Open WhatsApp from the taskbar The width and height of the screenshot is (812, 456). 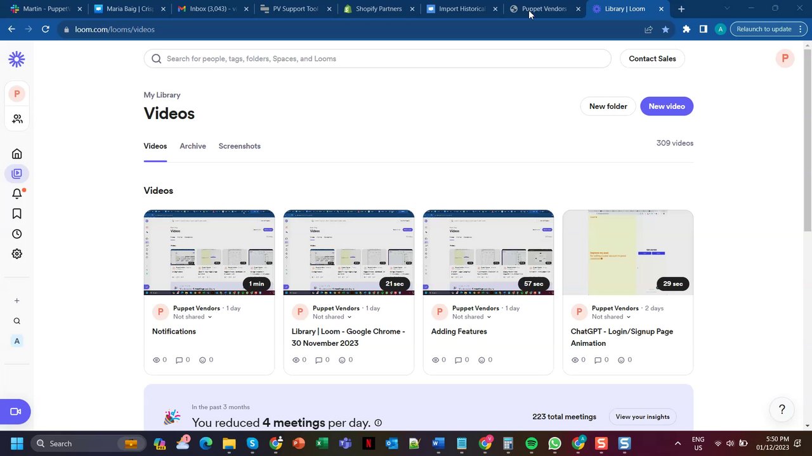coord(555,443)
